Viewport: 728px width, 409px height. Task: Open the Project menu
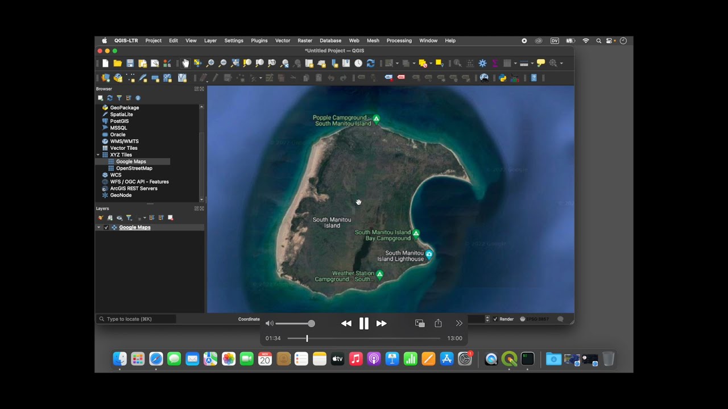153,41
